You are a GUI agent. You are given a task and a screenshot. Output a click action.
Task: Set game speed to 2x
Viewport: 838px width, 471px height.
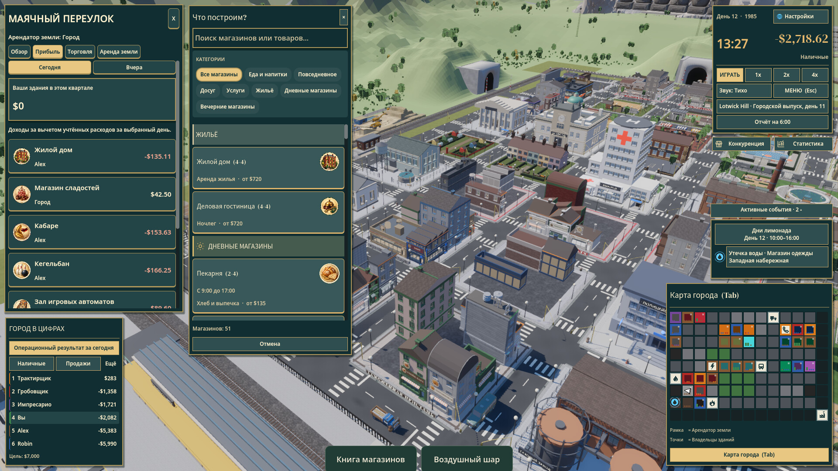point(786,75)
